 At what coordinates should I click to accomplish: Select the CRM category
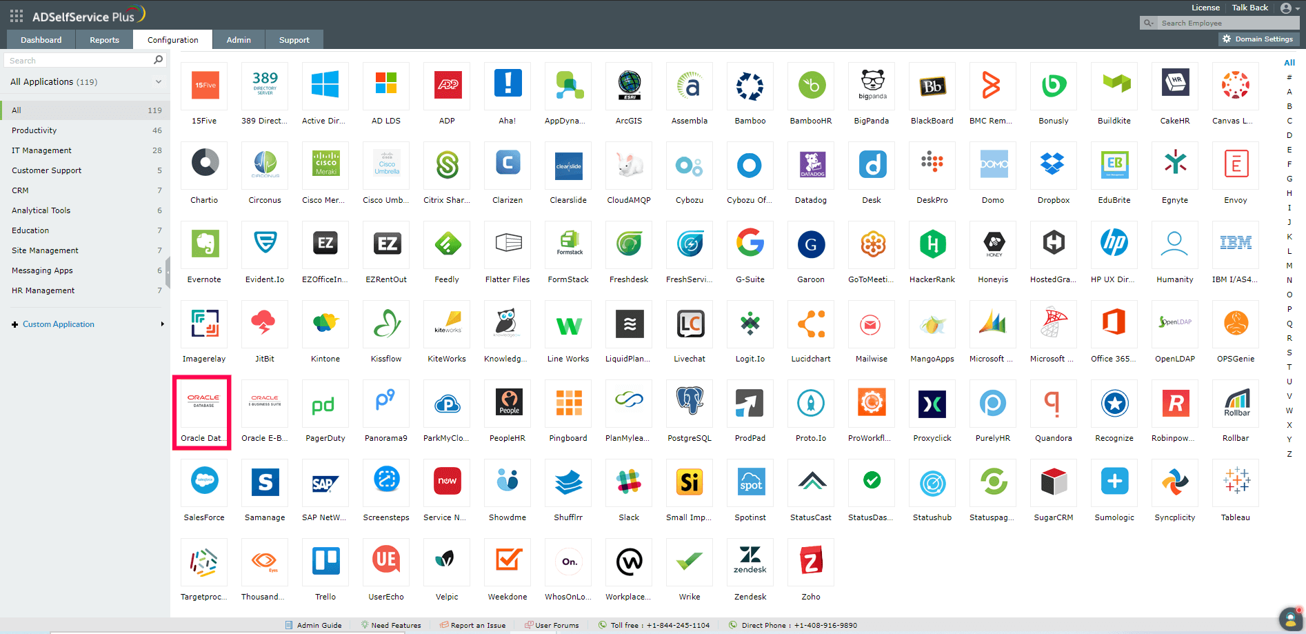(x=85, y=190)
